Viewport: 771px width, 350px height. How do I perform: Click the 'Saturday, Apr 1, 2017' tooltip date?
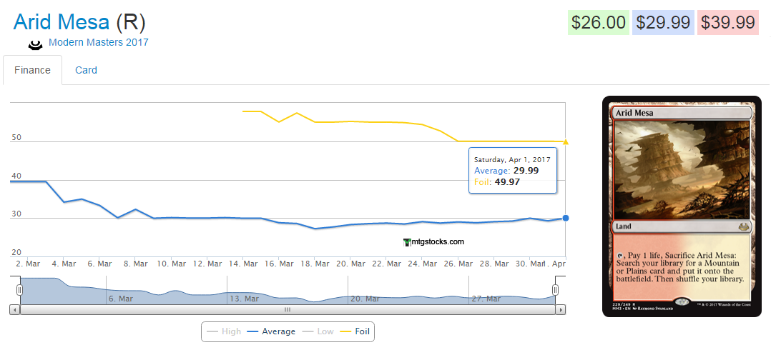(x=512, y=159)
